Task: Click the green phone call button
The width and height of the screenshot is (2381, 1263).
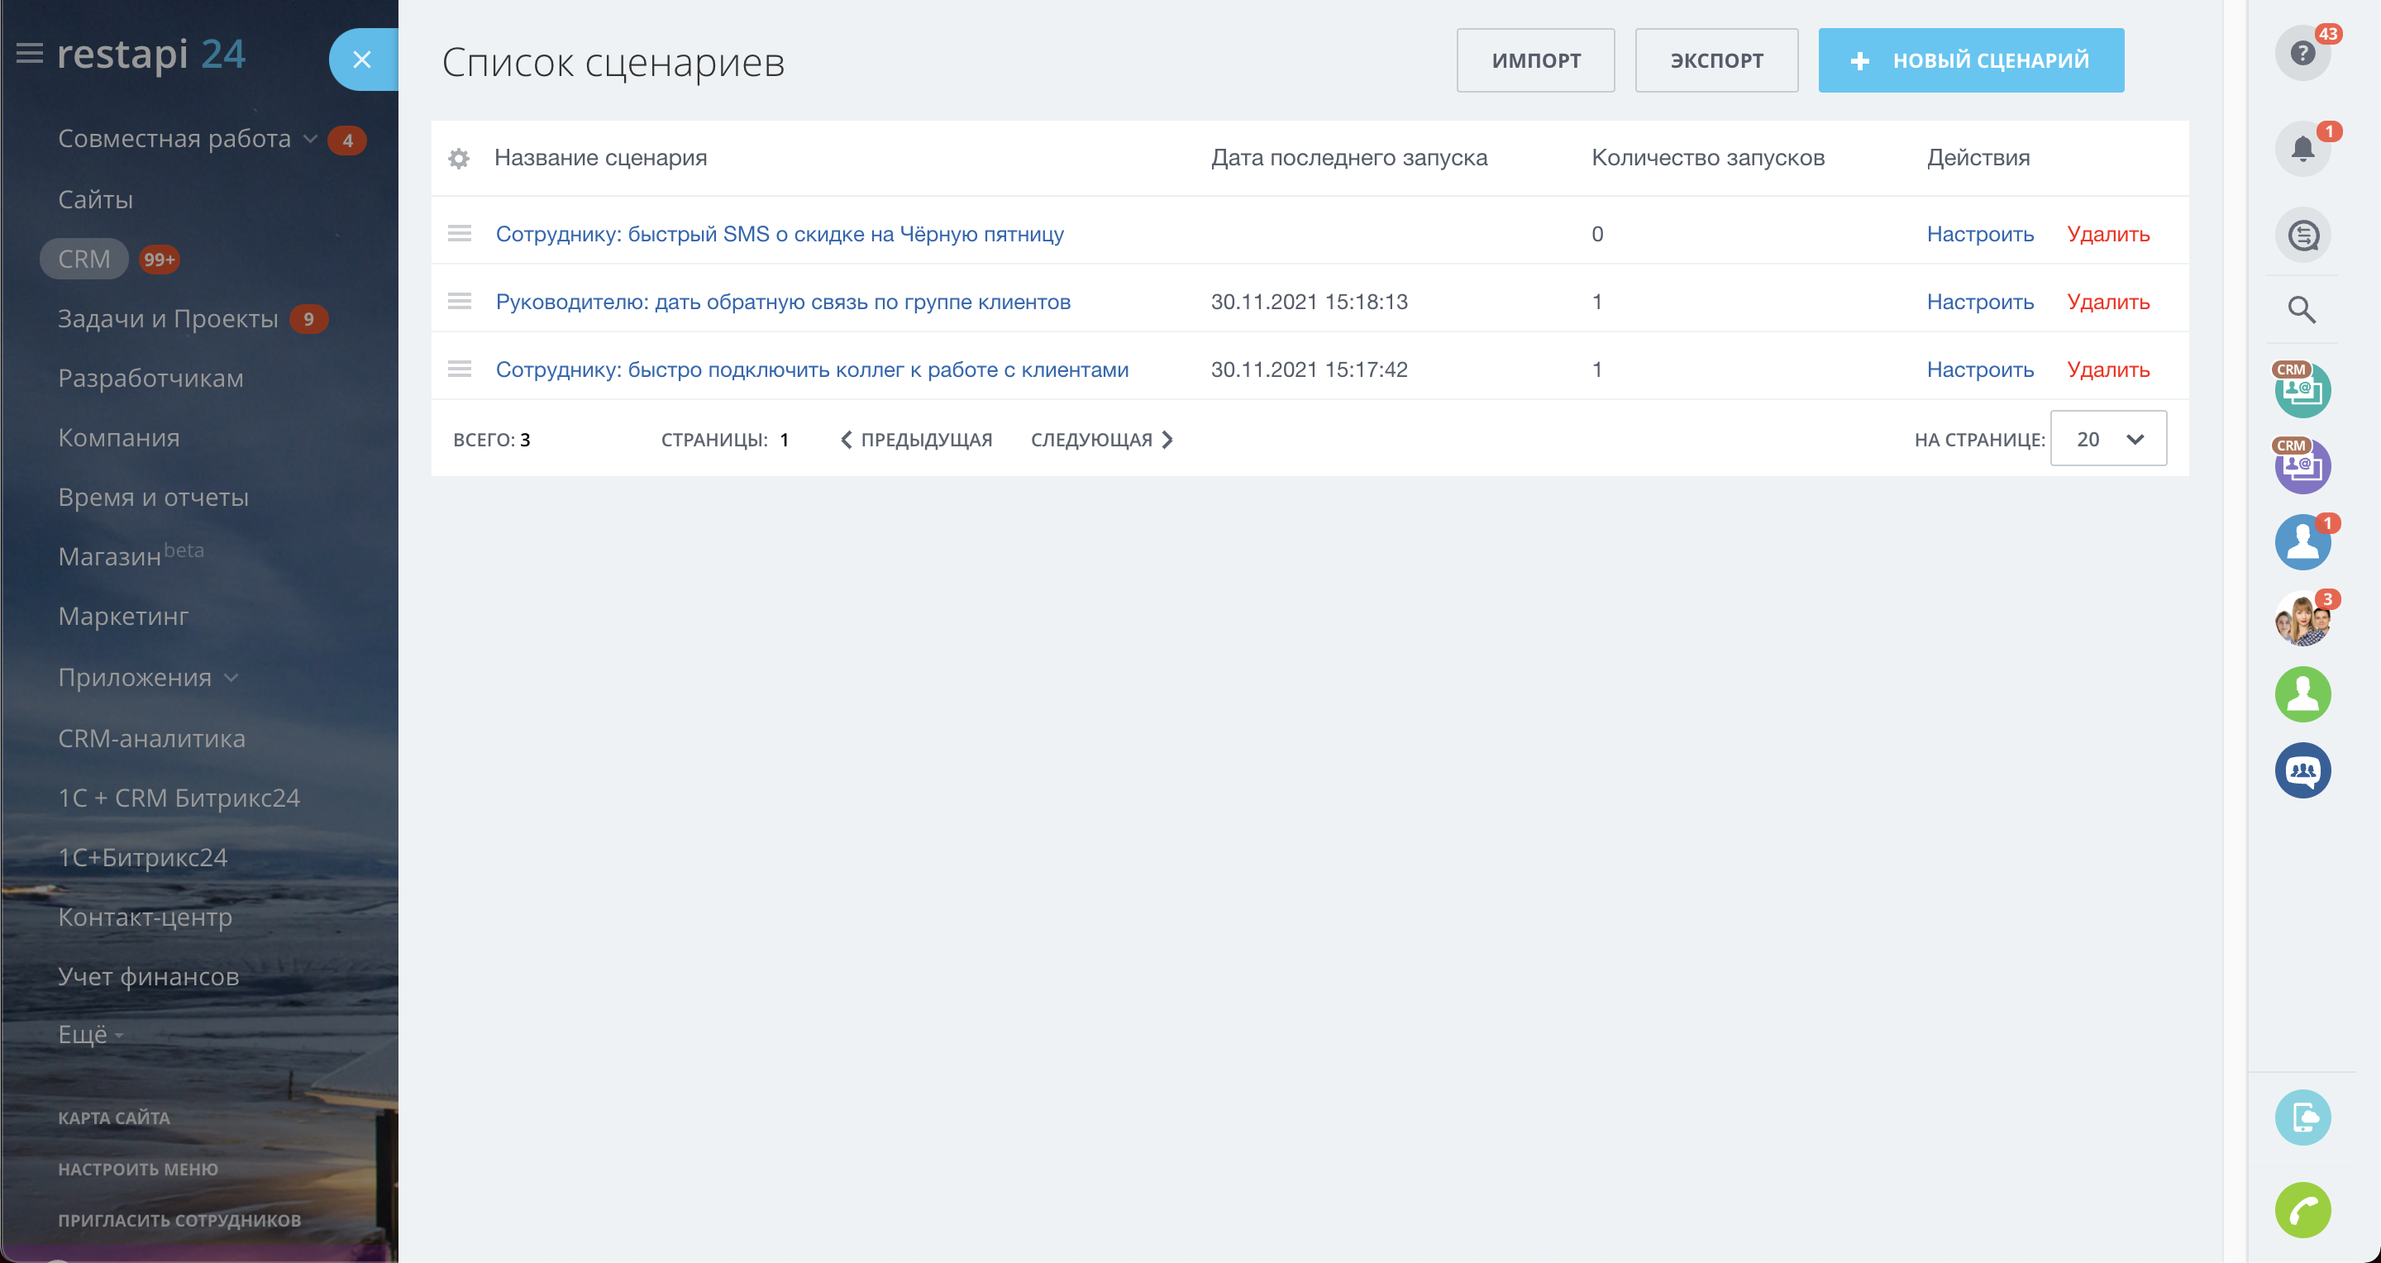Action: coord(2302,1208)
